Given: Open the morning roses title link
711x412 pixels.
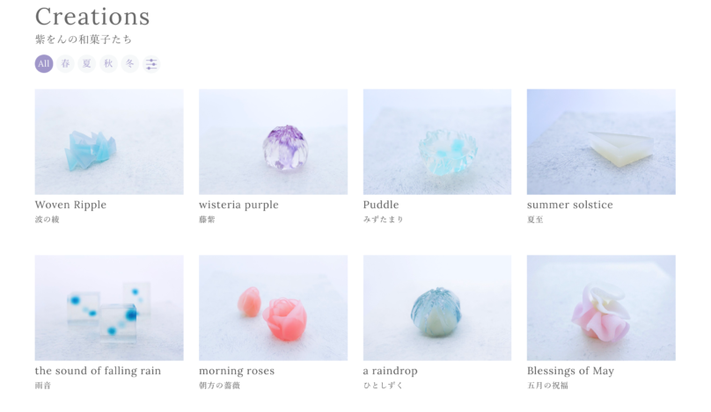Looking at the screenshot, I should click(237, 372).
